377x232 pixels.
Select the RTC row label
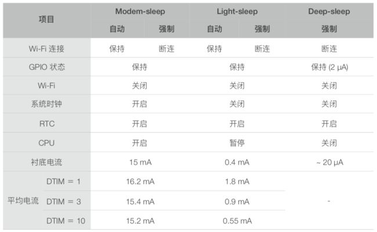(47, 124)
